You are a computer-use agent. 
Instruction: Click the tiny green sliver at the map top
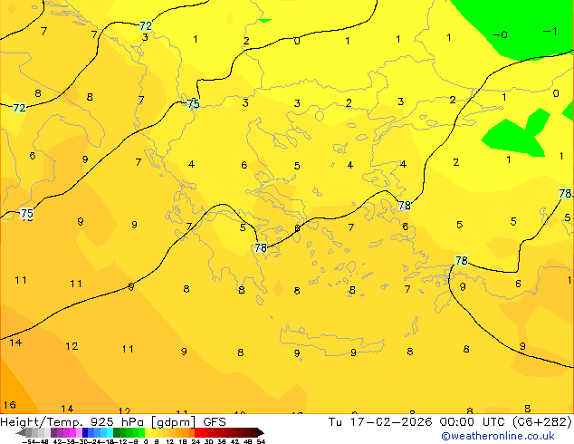point(264,21)
